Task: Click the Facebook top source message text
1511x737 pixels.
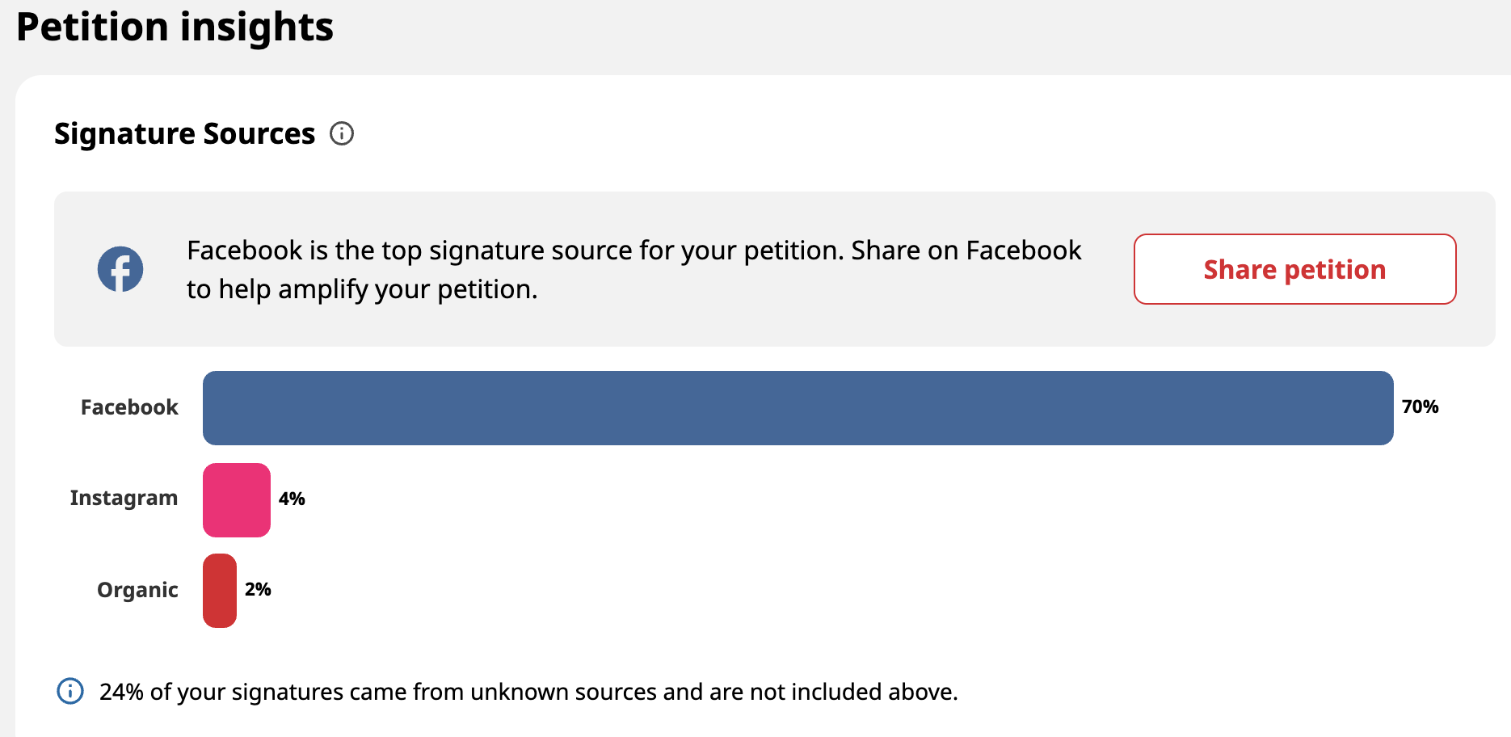Action: 633,269
